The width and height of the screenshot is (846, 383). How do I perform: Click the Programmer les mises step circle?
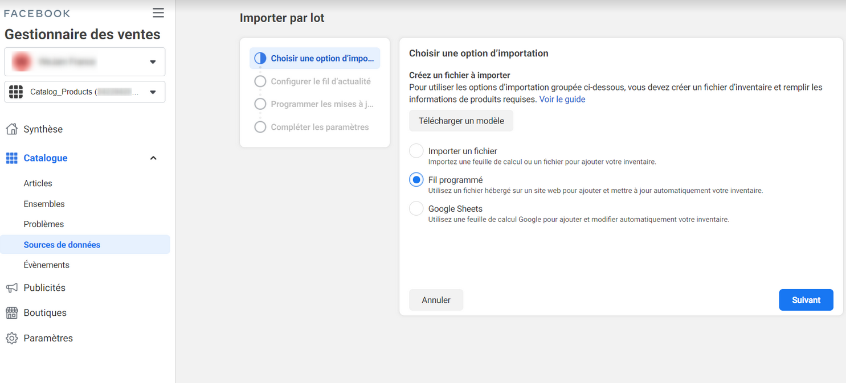tap(260, 104)
